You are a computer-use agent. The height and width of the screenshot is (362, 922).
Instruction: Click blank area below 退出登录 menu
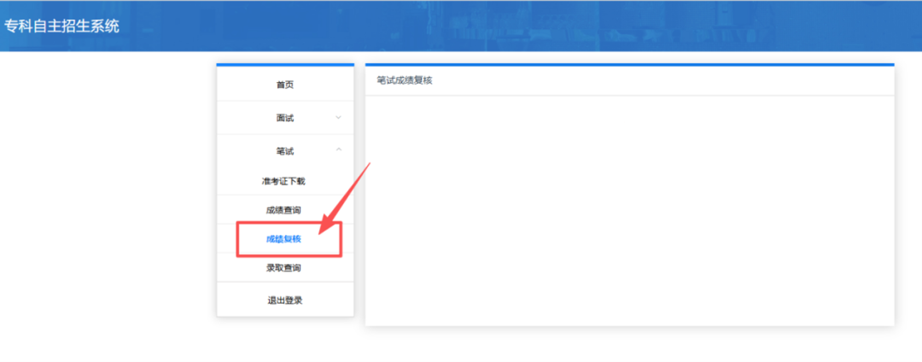point(284,340)
